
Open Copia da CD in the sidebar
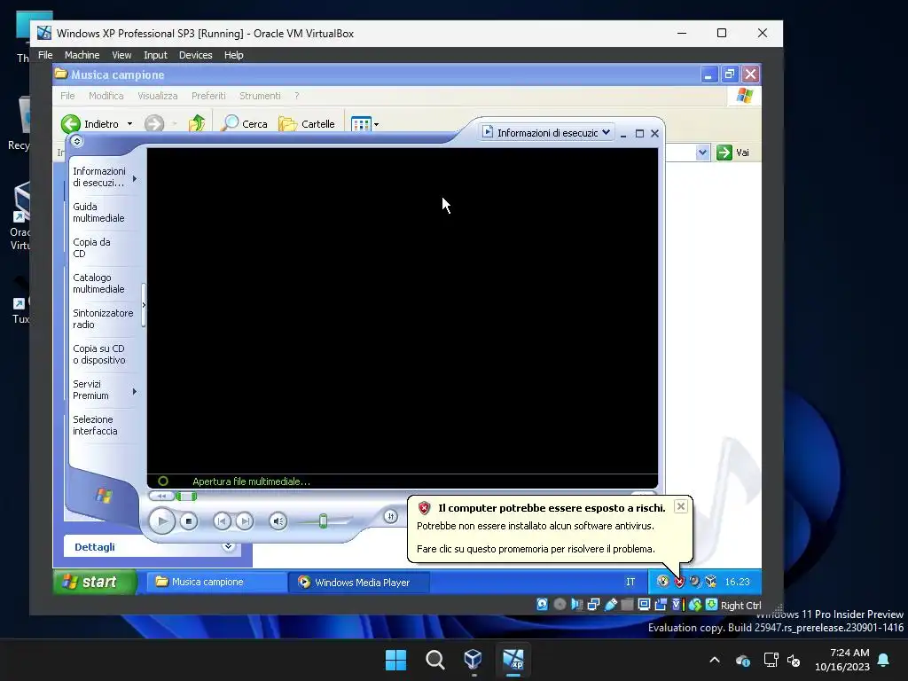(x=91, y=248)
